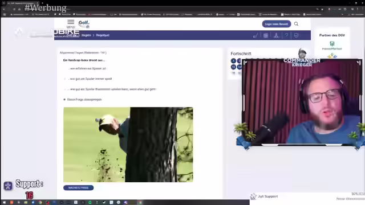
Task: Open the HanseMerkur partner logo
Action: click(x=332, y=46)
